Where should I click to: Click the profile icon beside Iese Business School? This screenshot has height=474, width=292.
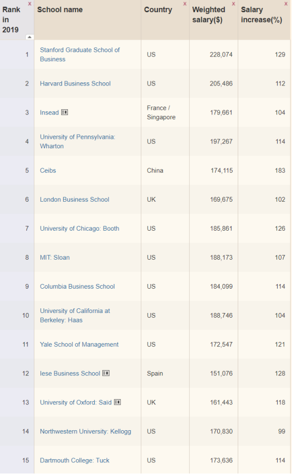(106, 373)
